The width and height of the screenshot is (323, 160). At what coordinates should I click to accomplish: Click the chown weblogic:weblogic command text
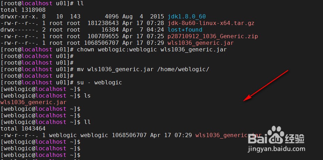117,49
